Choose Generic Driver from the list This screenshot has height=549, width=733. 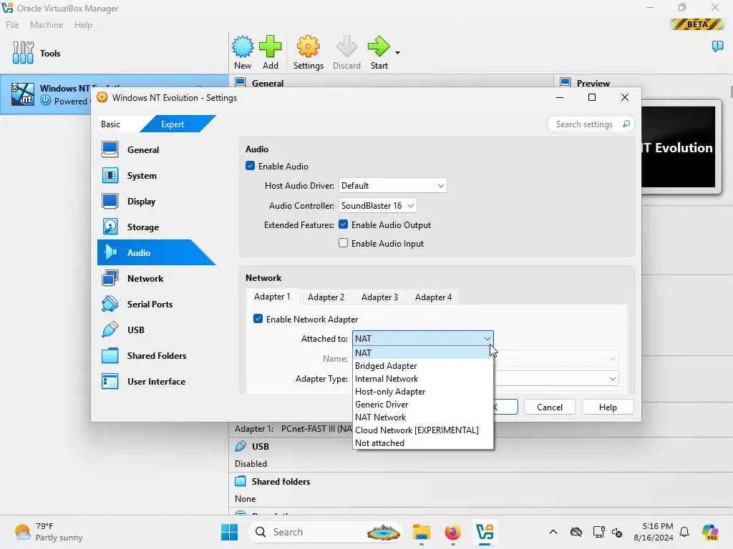pyautogui.click(x=422, y=405)
